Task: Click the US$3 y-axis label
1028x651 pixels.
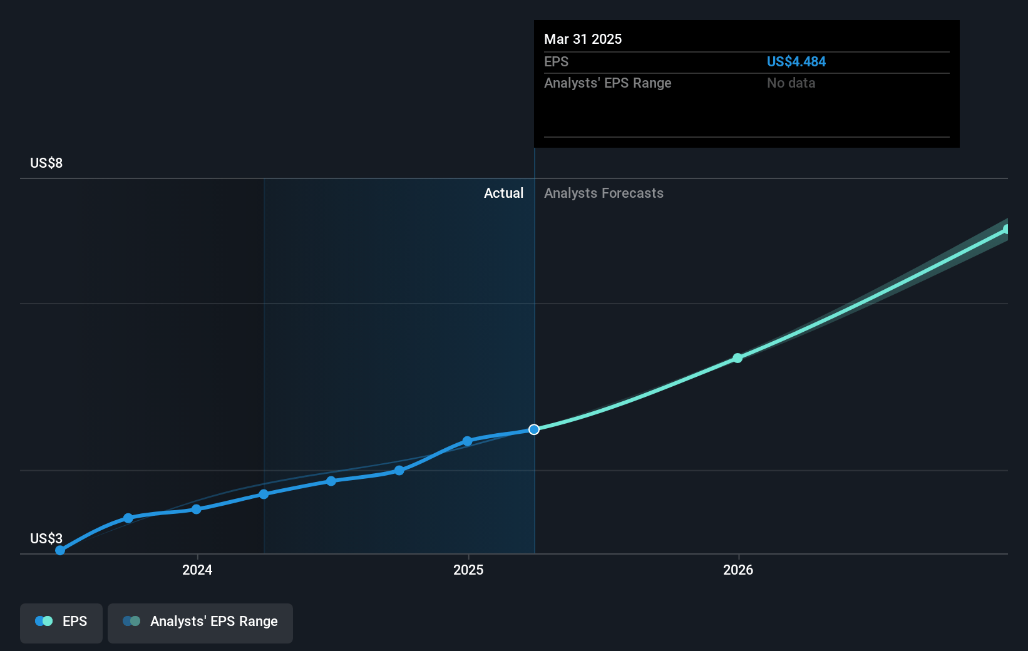Action: 46,538
